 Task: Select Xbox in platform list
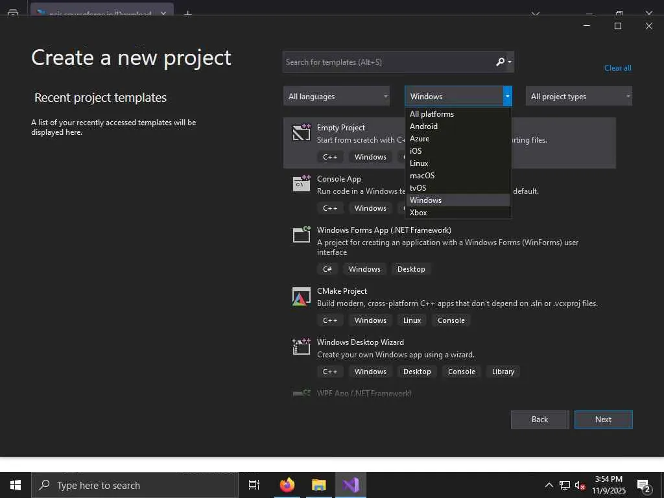point(458,212)
